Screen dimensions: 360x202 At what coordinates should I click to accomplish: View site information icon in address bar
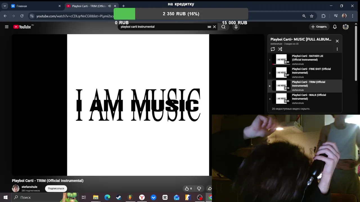(x=31, y=16)
